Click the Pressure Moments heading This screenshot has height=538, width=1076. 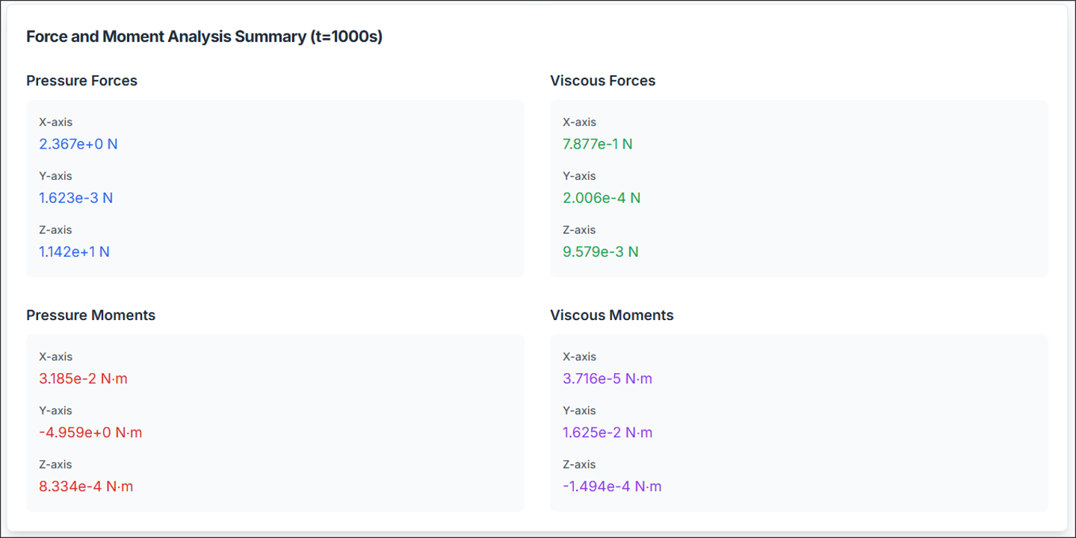pyautogui.click(x=90, y=315)
